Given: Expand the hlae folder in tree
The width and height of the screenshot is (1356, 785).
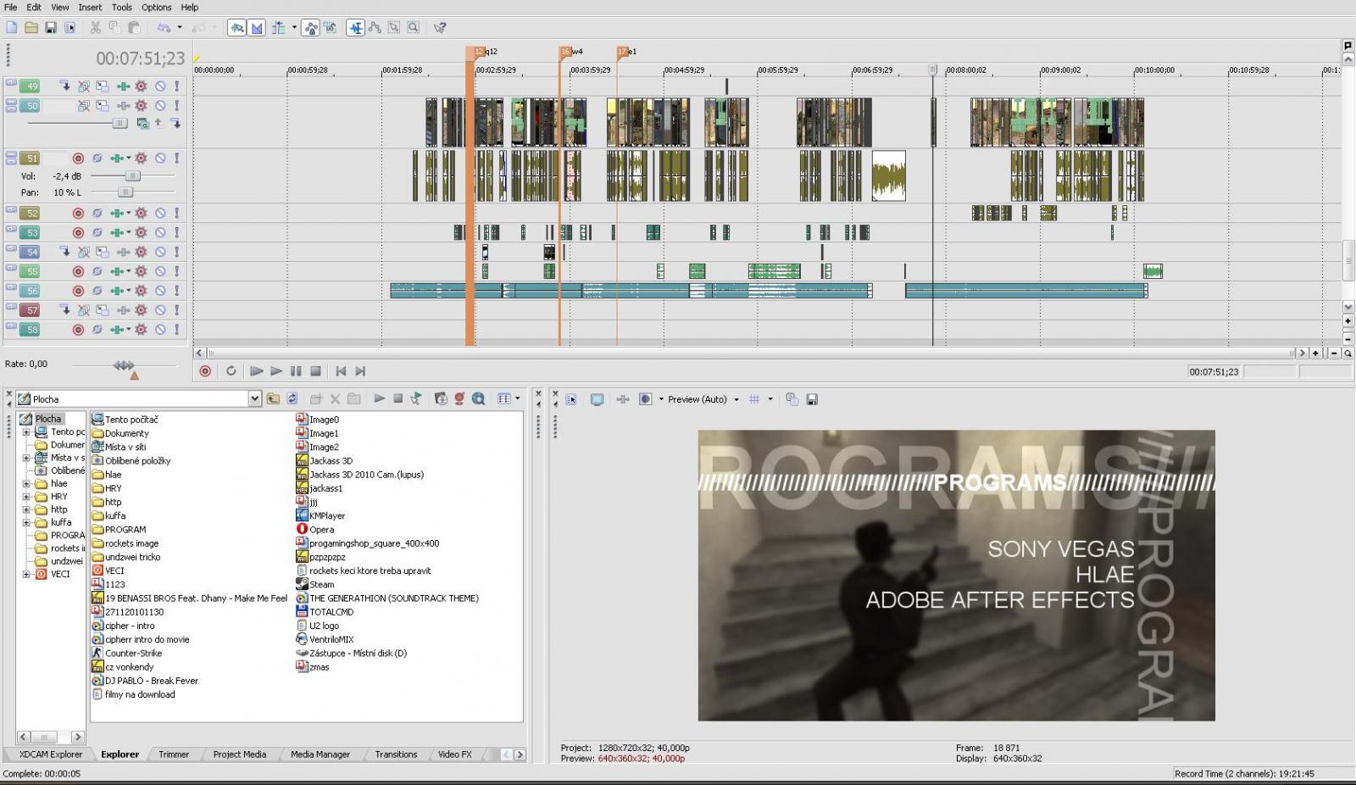Looking at the screenshot, I should click(26, 484).
